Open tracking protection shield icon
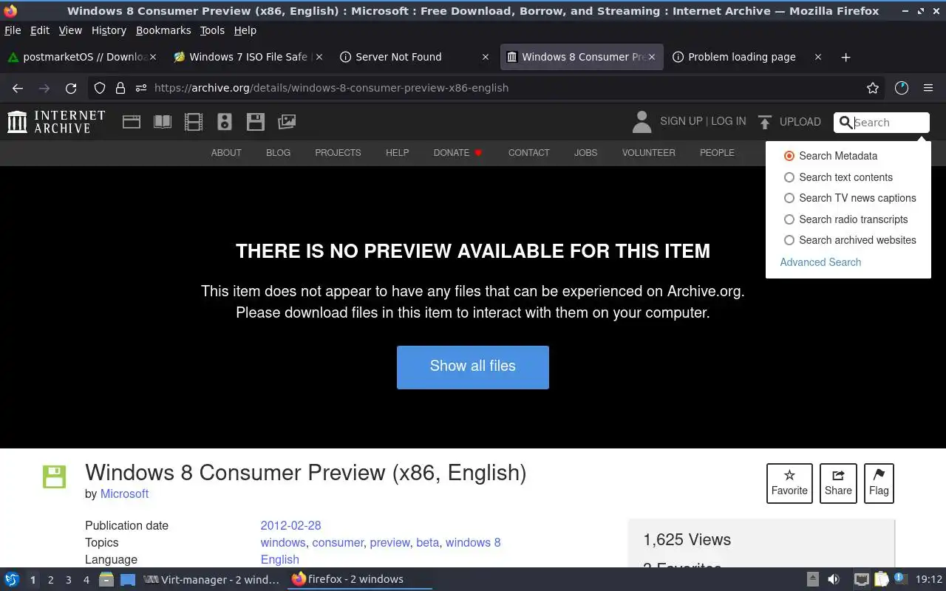946x591 pixels. [100, 88]
